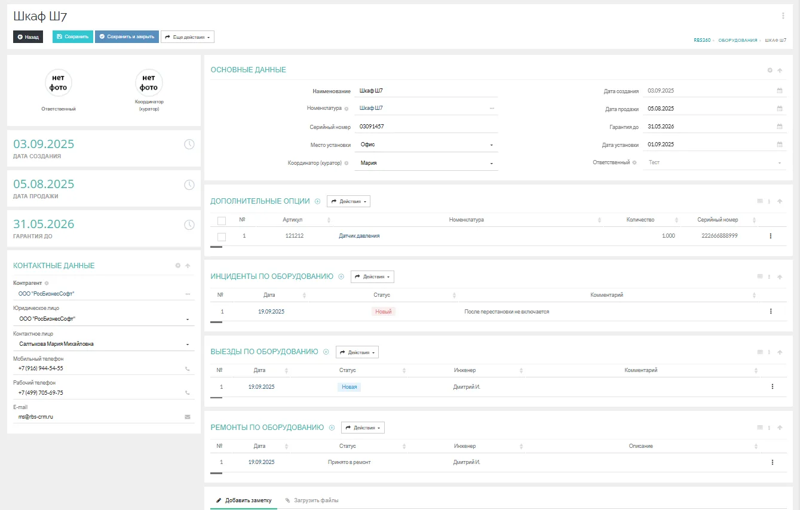
Task: Click the plus icon next to Дополнительные опции
Action: (x=318, y=201)
